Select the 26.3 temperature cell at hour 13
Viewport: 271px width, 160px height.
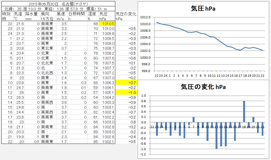(19, 97)
